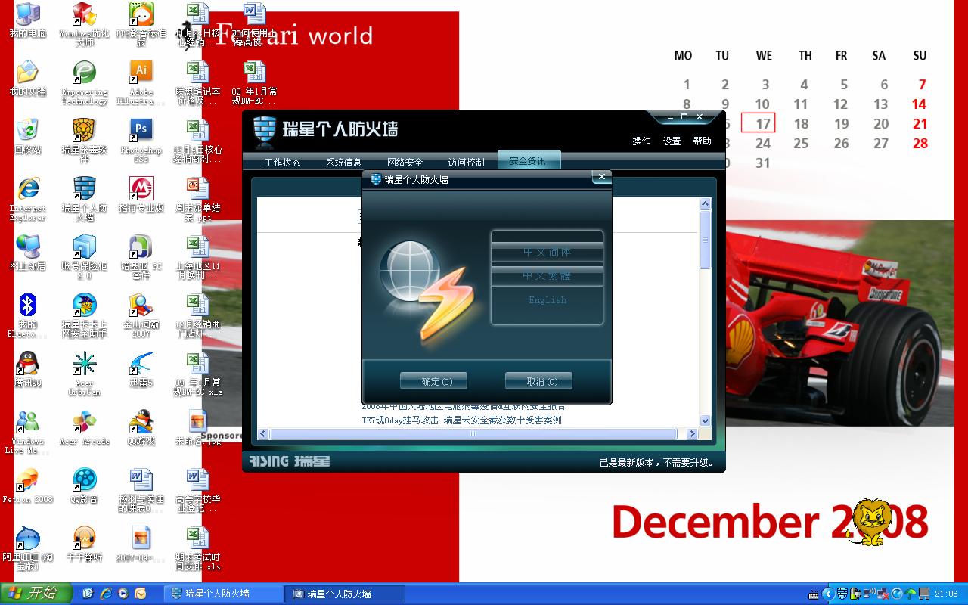Image resolution: width=968 pixels, height=605 pixels.
Task: Select the 阿里旺旺 desktop icon
Action: click(28, 548)
